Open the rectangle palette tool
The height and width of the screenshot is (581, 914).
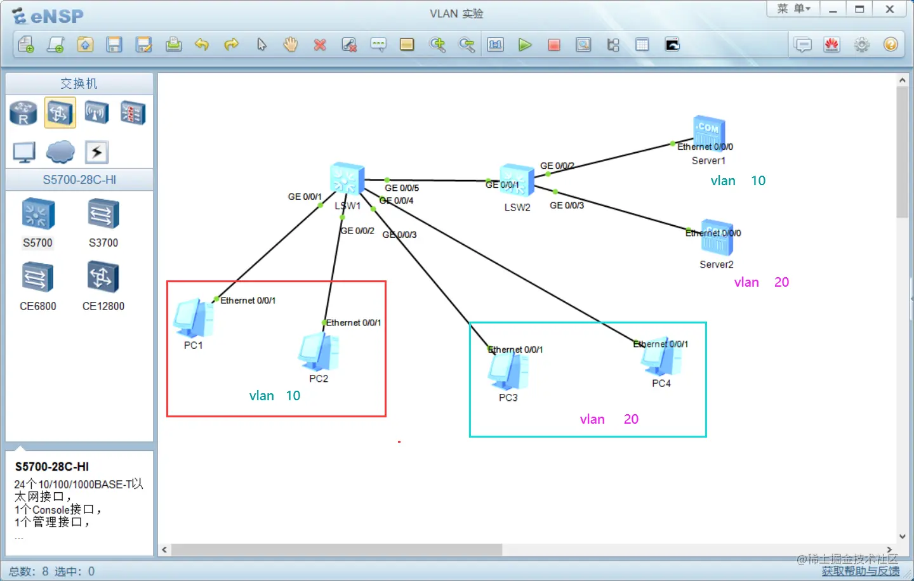click(407, 44)
